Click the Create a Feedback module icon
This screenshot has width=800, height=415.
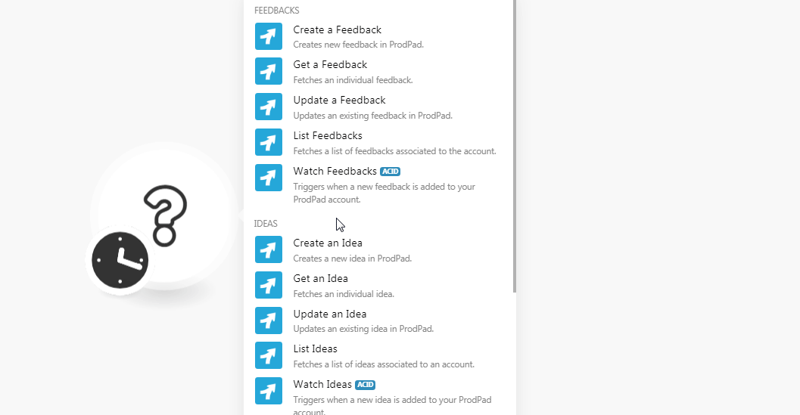(x=269, y=36)
